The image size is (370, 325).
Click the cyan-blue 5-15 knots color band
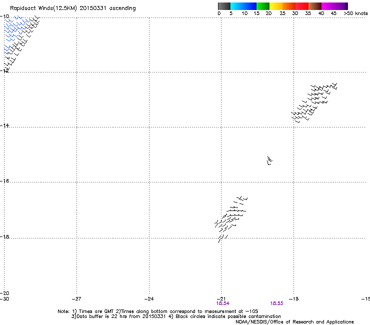[x=243, y=6]
